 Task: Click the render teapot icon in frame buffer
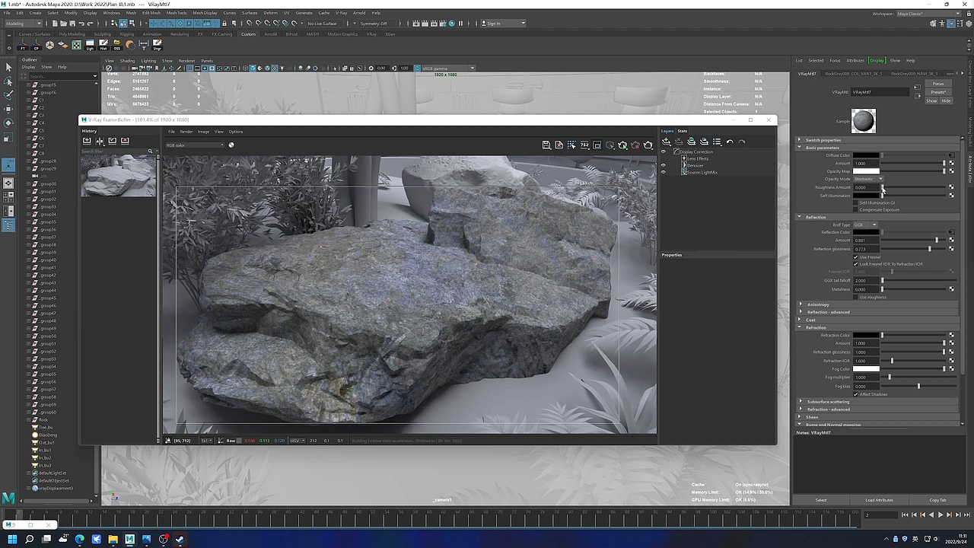pos(648,145)
